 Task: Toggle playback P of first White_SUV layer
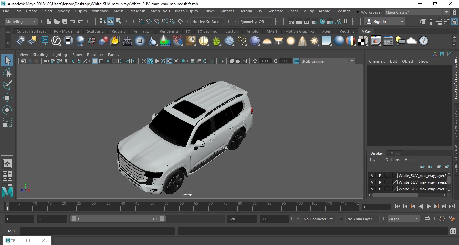pos(380,176)
